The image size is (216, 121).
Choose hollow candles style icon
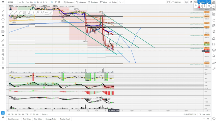(56, 2)
